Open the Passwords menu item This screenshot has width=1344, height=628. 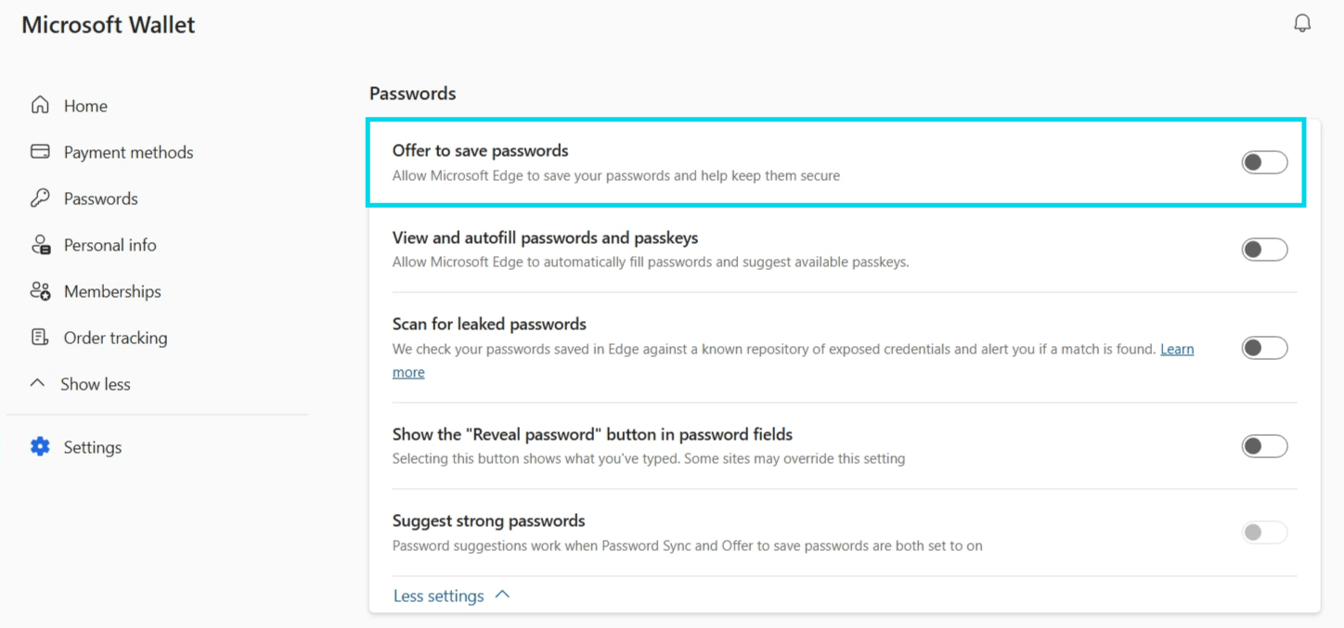coord(100,199)
